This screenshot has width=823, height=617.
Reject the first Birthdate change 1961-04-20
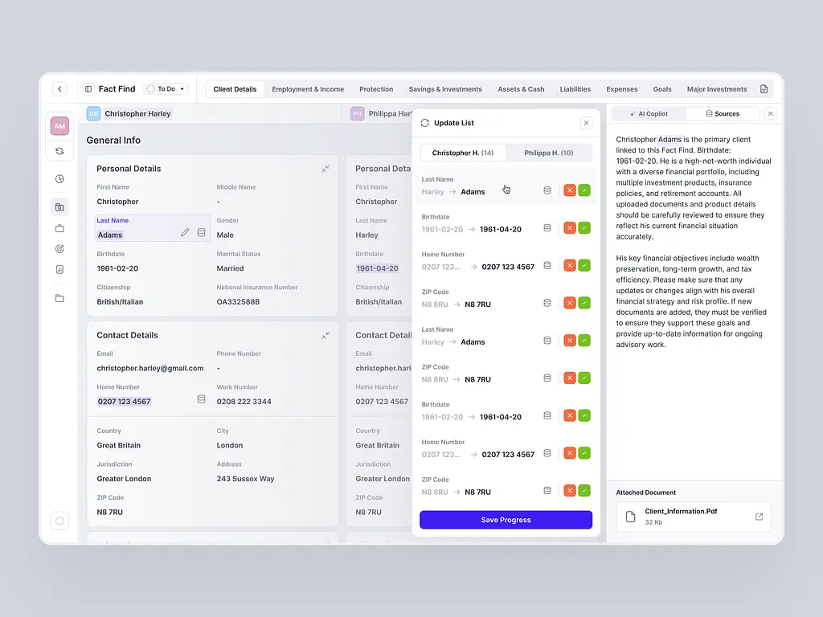click(x=570, y=228)
